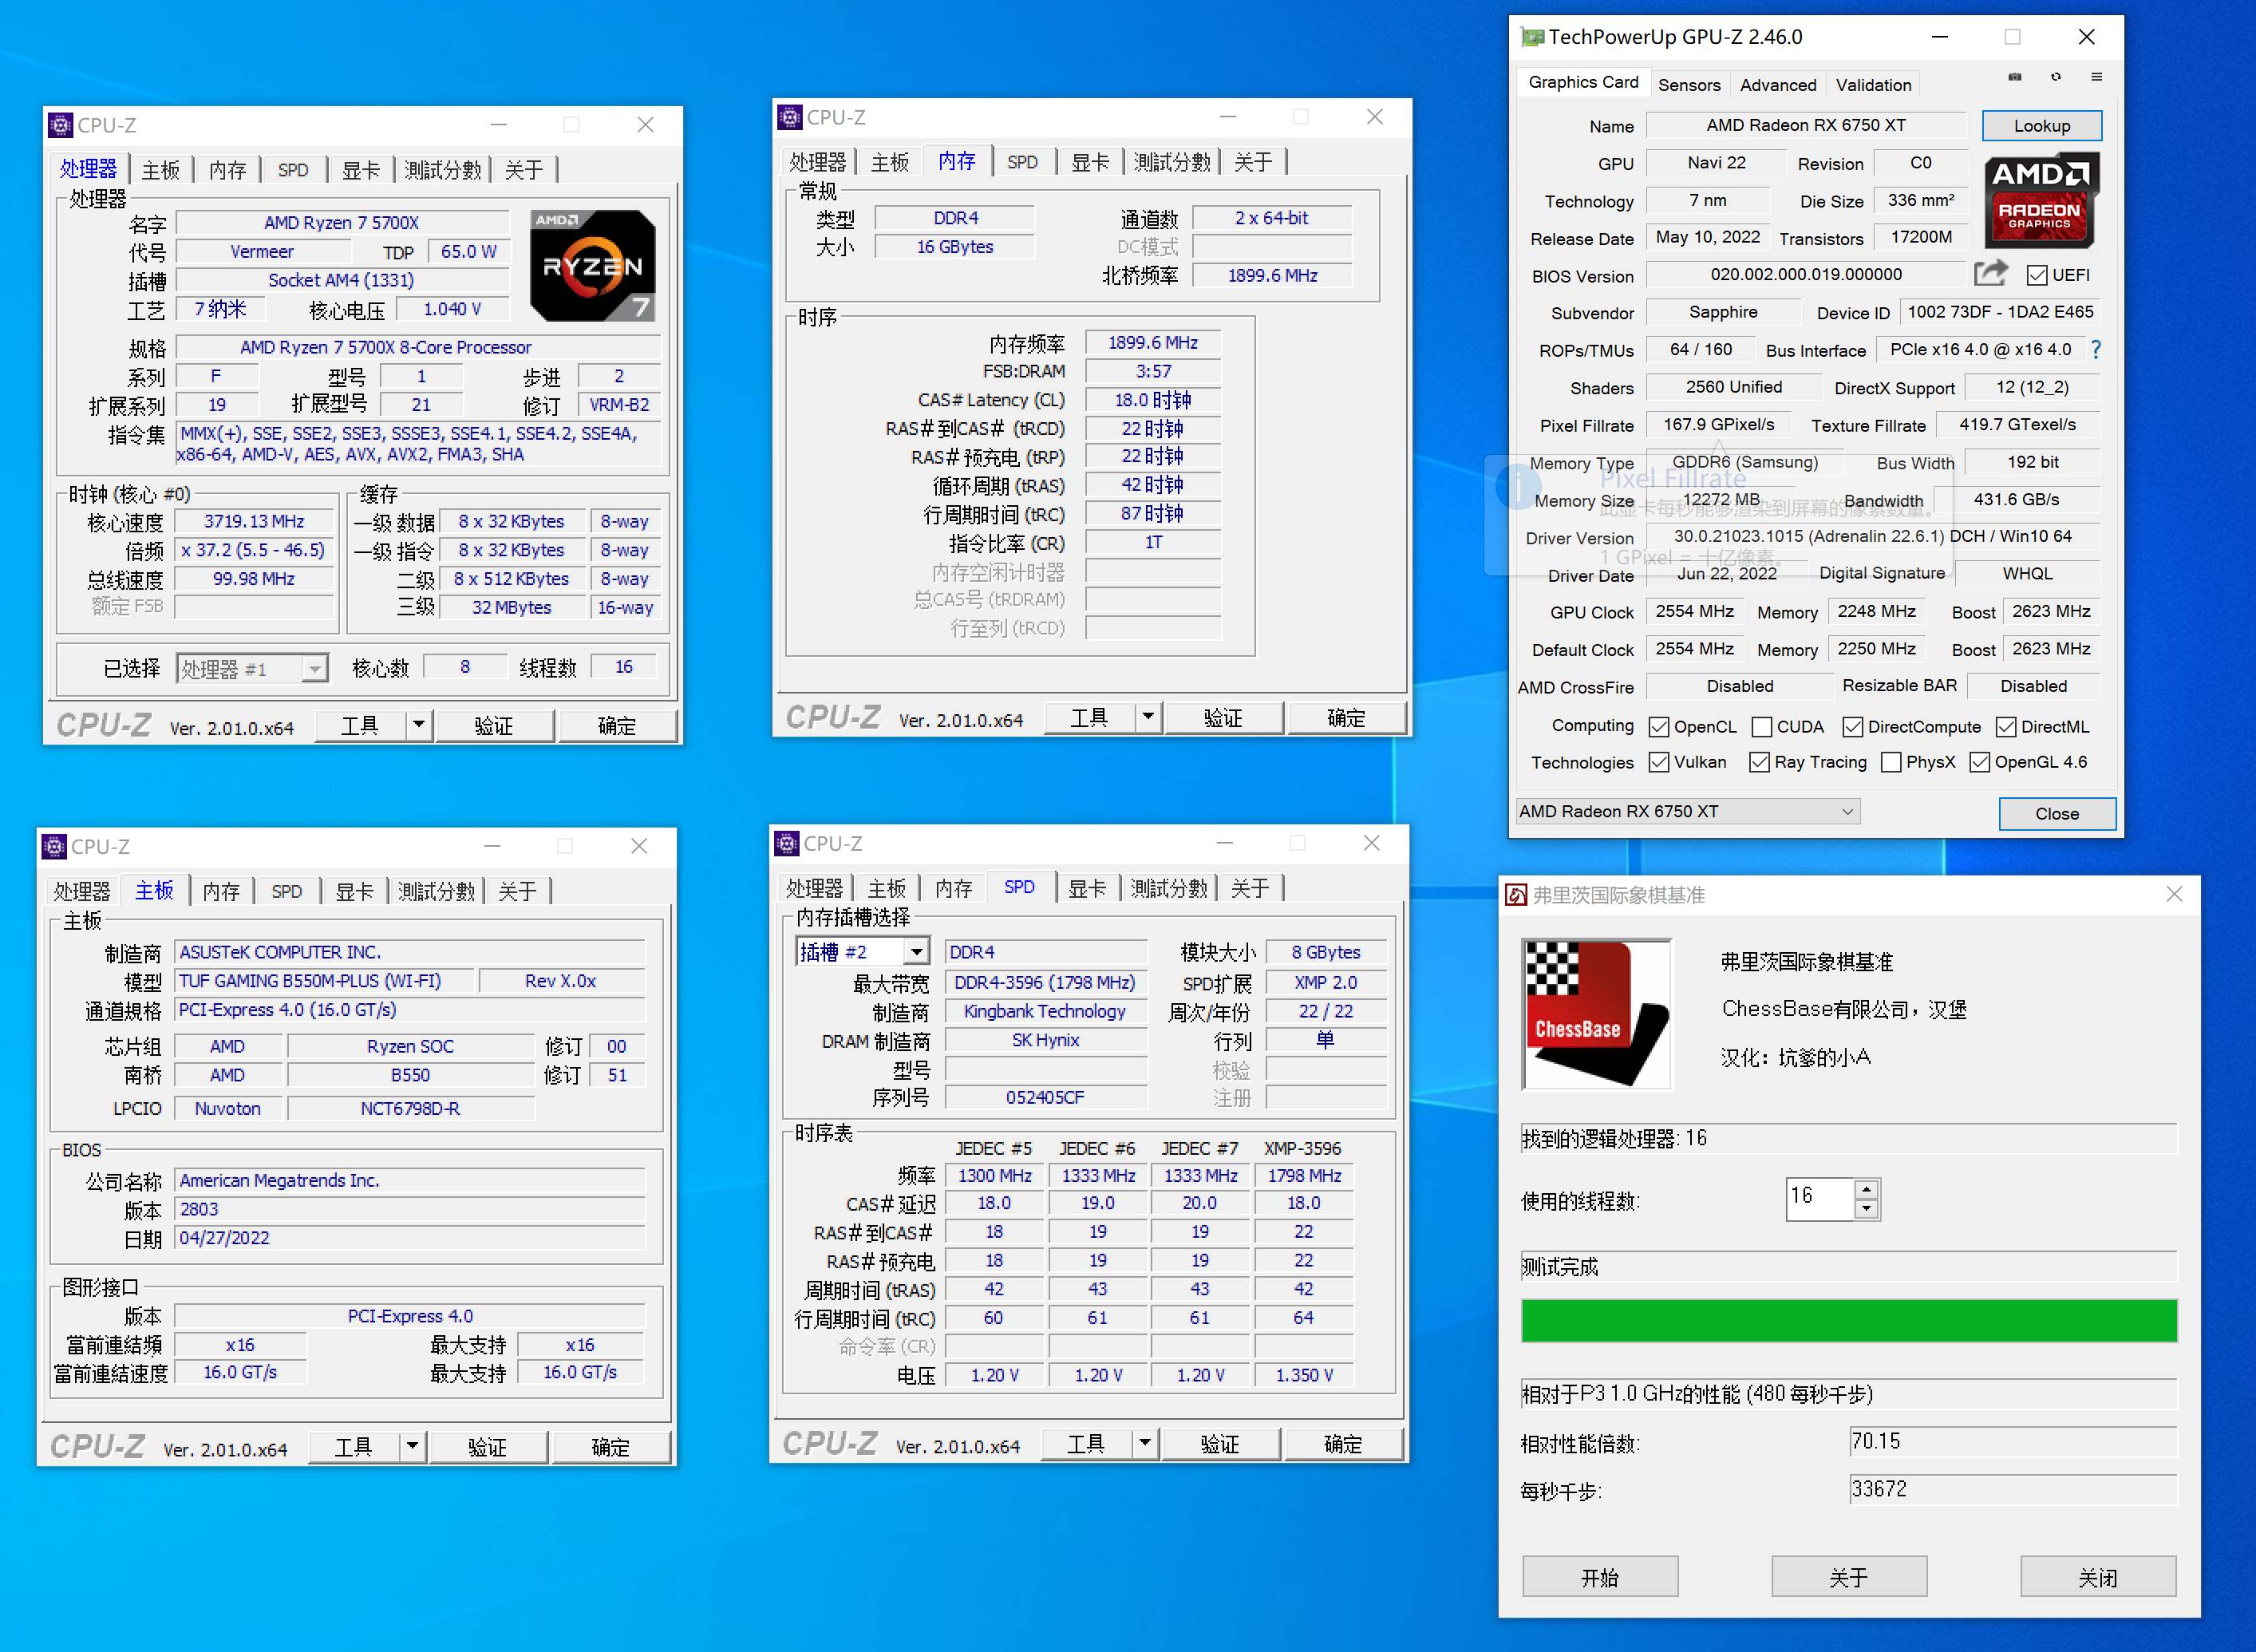Open the SPD tab in the top-left CPU-Z
The height and width of the screenshot is (1652, 2256).
pos(291,169)
